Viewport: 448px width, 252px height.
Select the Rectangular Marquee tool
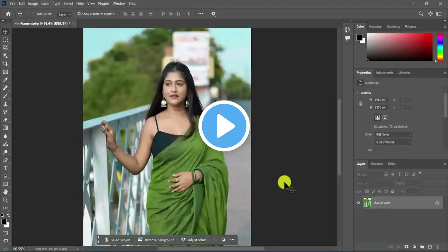coord(5,40)
